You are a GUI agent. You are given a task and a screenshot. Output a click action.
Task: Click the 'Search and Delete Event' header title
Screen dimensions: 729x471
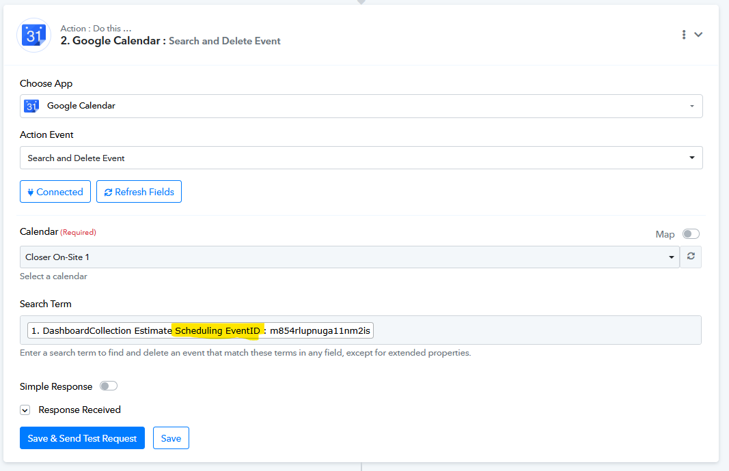pyautogui.click(x=225, y=41)
